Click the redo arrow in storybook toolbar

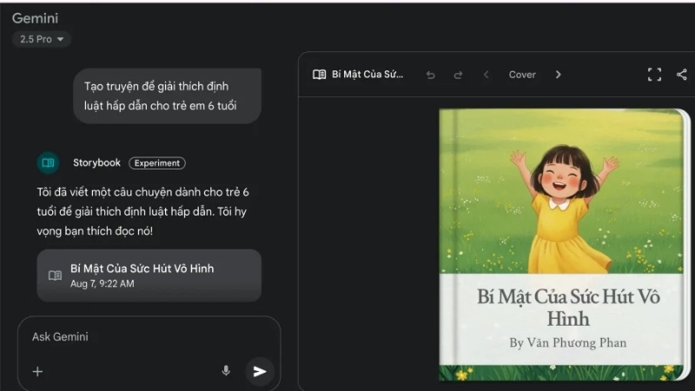[458, 75]
